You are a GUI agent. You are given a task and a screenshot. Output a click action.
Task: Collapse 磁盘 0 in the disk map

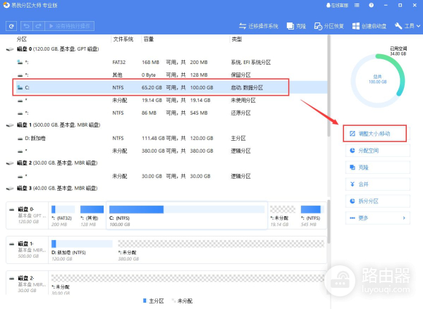pyautogui.click(x=12, y=210)
